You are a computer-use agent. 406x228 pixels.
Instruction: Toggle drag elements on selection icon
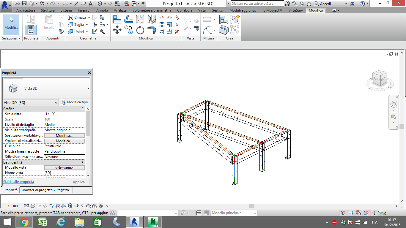374,213
